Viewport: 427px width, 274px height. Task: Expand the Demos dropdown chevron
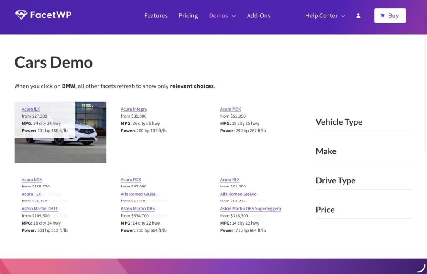(234, 16)
